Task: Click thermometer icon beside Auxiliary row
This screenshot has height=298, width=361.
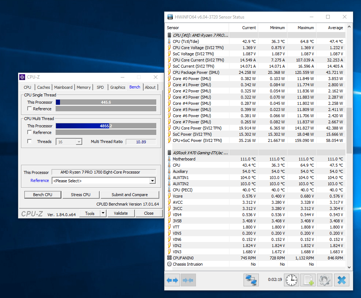Action: [x=169, y=171]
